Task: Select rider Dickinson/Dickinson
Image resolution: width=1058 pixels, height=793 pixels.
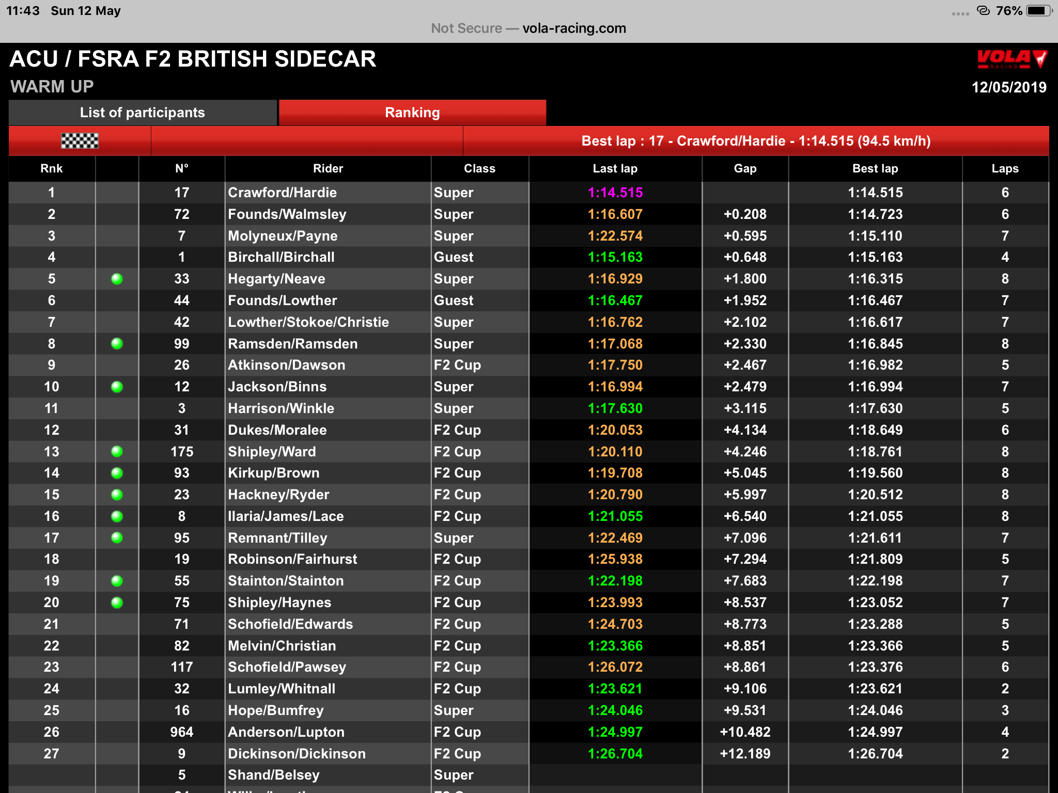Action: pyautogui.click(x=297, y=754)
